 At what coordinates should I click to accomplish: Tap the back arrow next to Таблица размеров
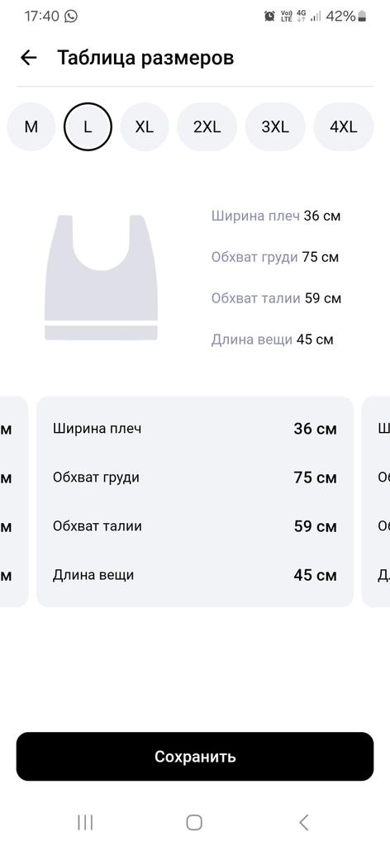[29, 58]
